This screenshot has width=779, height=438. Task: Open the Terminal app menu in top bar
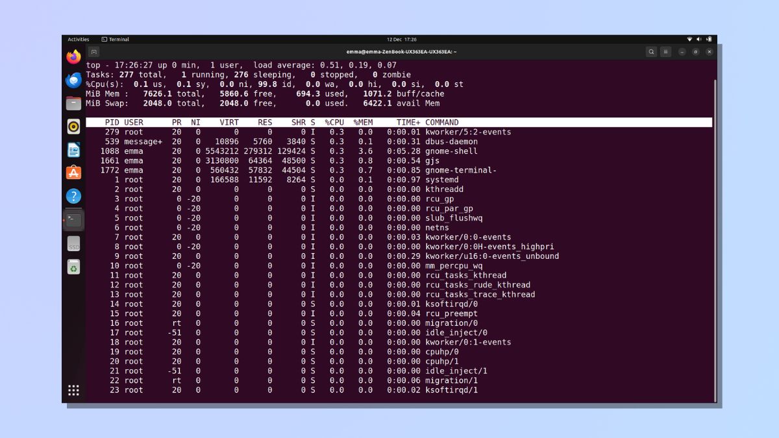click(116, 40)
